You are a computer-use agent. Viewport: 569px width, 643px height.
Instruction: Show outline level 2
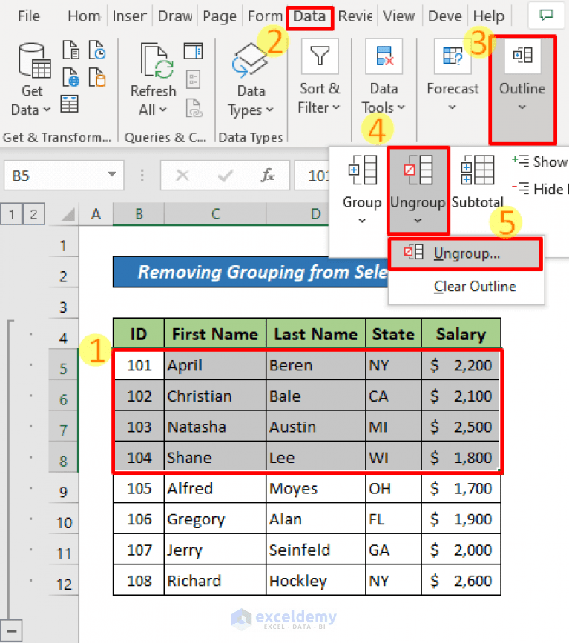(x=33, y=214)
